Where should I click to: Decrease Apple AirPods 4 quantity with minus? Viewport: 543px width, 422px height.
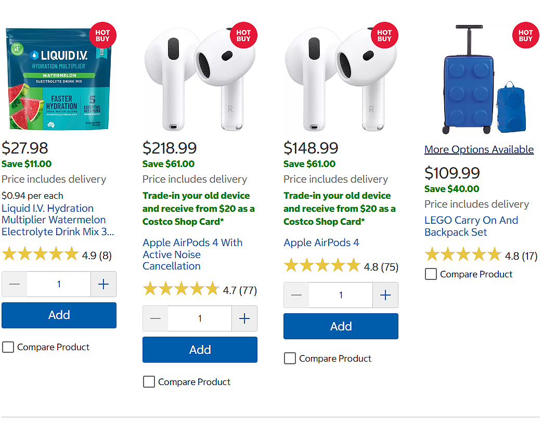pos(296,295)
